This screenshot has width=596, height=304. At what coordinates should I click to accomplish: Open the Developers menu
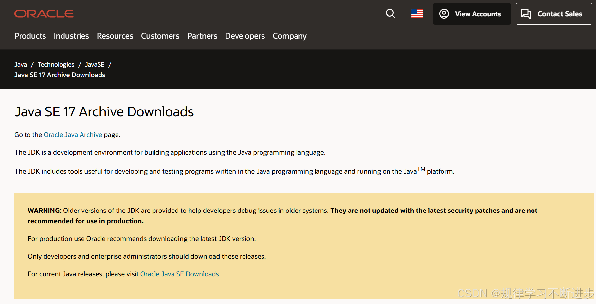(x=245, y=36)
